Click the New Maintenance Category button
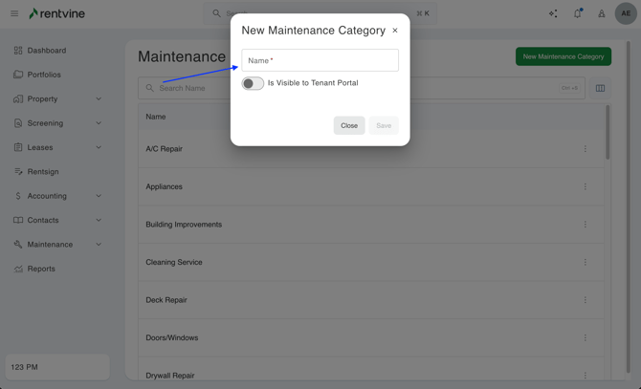Viewport: 641px width, 389px height. pos(564,56)
